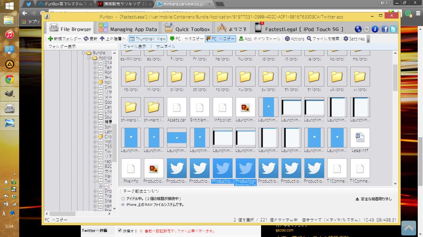Click the Windows Start button
This screenshot has width=423, height=237.
point(9,6)
